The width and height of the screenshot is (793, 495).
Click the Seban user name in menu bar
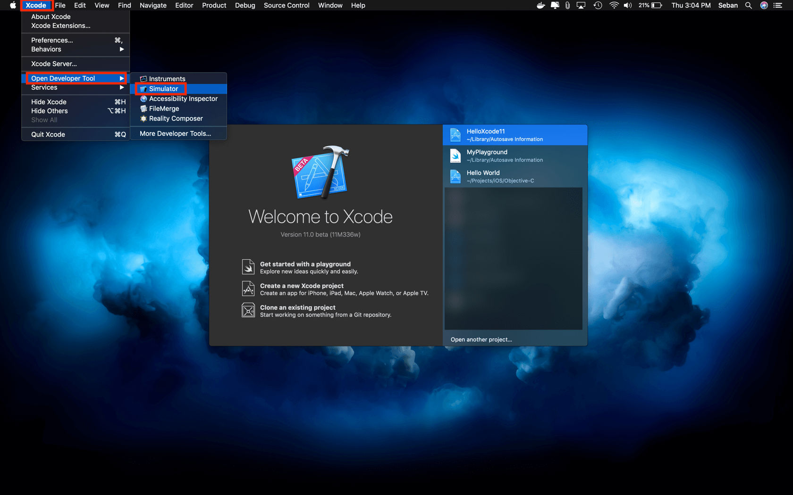[x=728, y=5]
